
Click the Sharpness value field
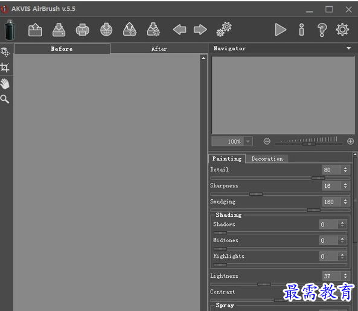click(332, 186)
